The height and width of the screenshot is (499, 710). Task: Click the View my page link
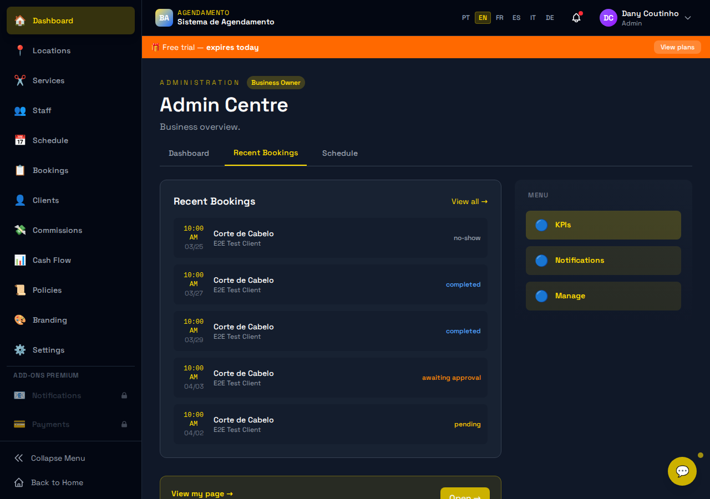click(202, 493)
